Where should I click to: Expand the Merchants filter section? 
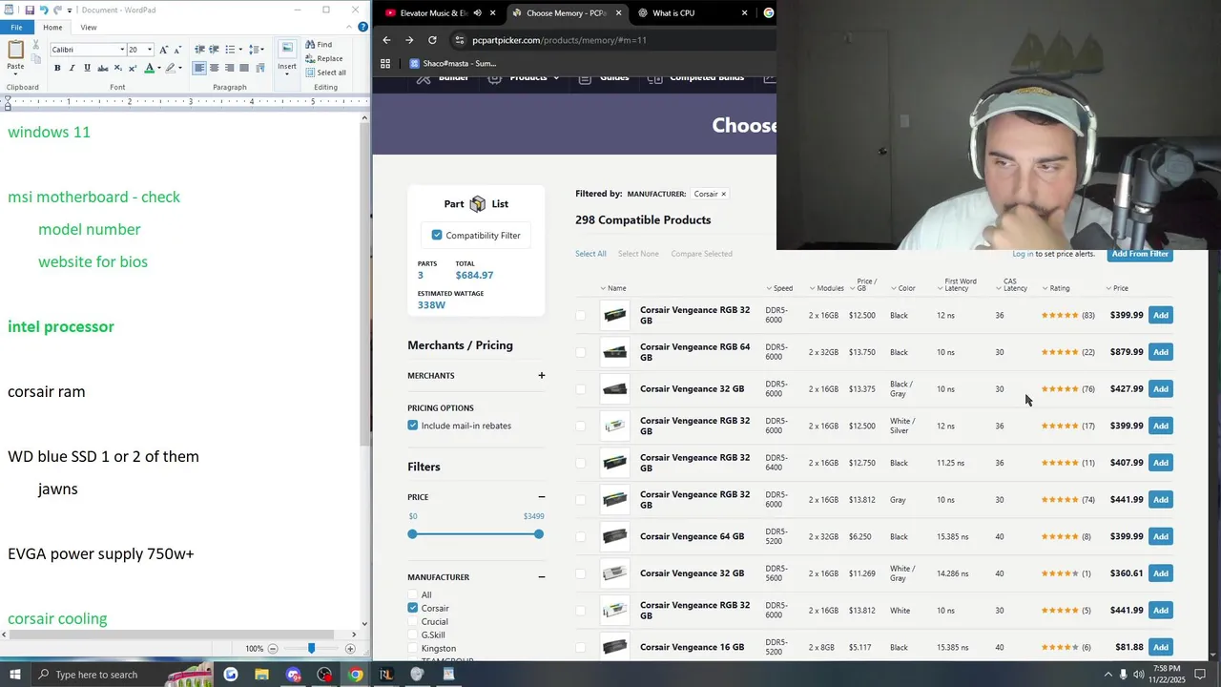click(x=541, y=375)
